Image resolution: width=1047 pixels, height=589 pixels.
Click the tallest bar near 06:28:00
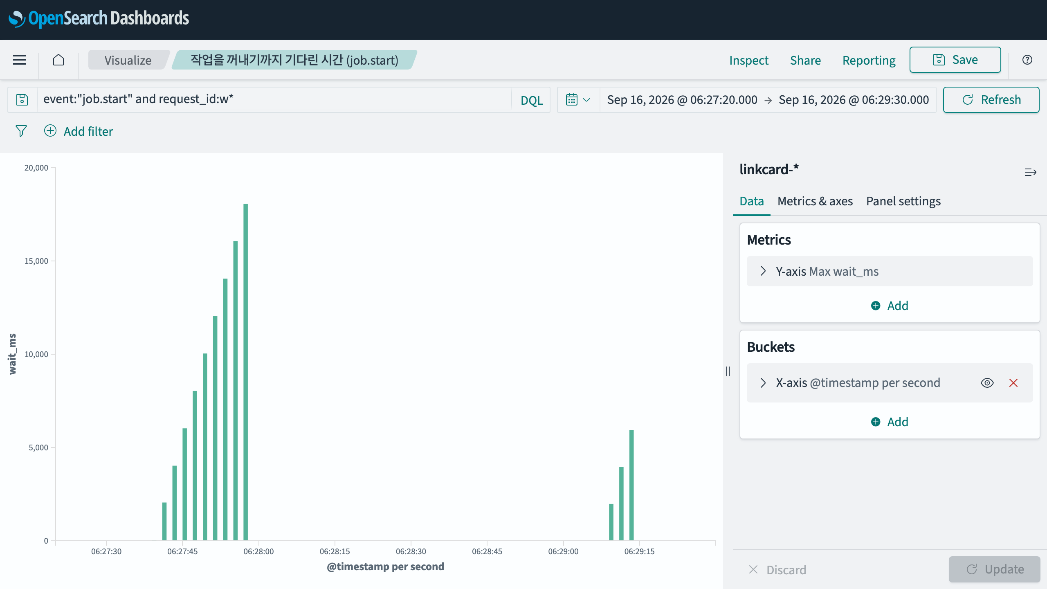point(245,372)
